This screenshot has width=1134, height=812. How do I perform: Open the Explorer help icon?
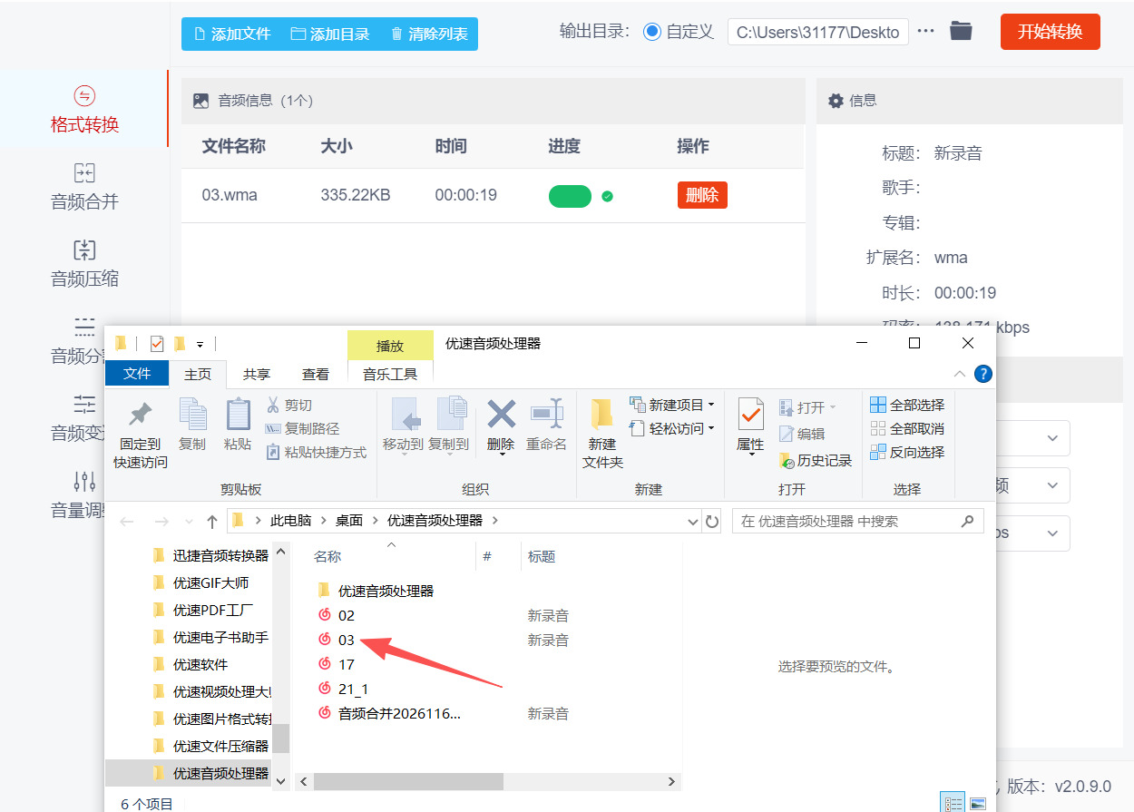coord(983,374)
